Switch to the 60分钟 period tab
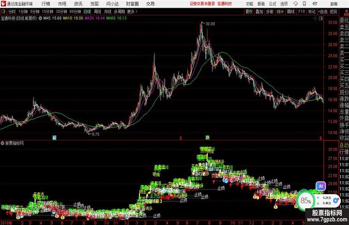This screenshot has height=225, width=349. [75, 12]
